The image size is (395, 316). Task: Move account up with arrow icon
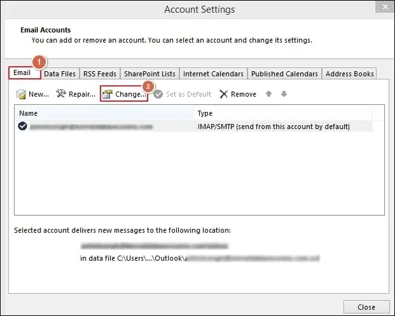pyautogui.click(x=269, y=94)
